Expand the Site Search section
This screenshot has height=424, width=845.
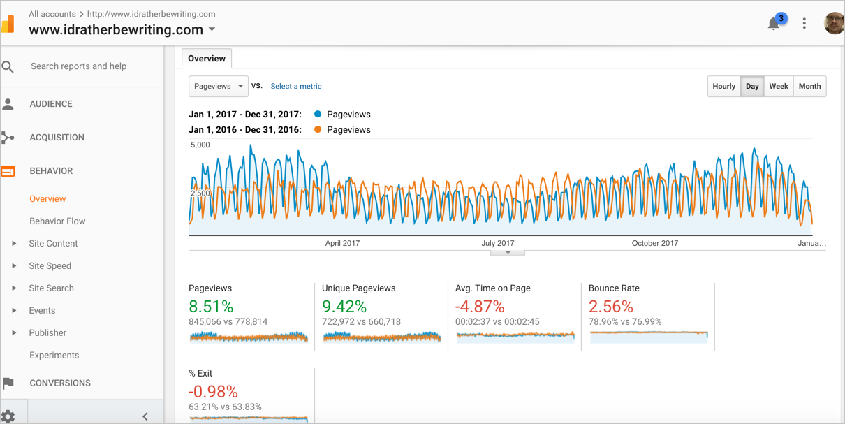pyautogui.click(x=14, y=288)
